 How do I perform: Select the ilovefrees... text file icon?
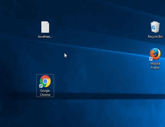[x=45, y=27]
